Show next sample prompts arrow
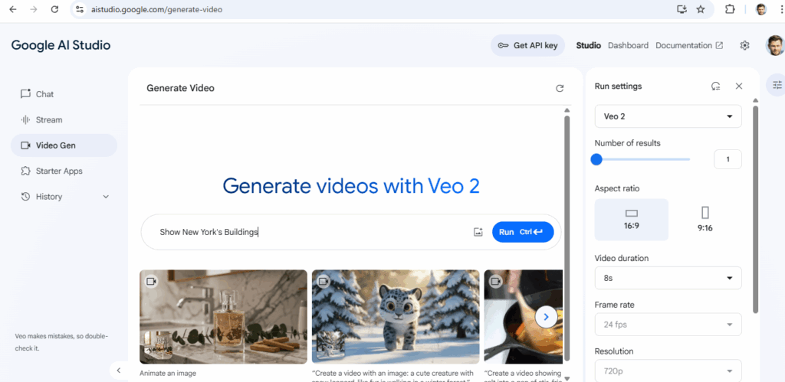 click(546, 316)
